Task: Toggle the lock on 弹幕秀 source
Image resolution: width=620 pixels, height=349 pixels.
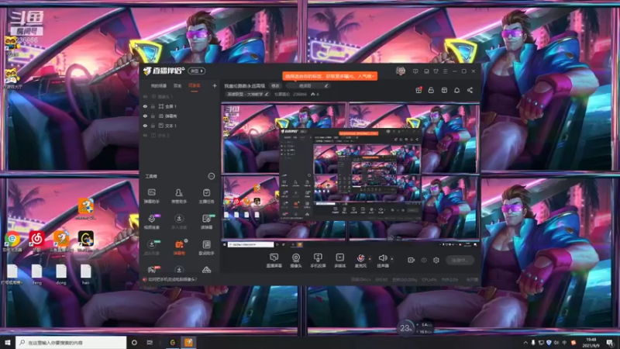Action: coord(153,116)
